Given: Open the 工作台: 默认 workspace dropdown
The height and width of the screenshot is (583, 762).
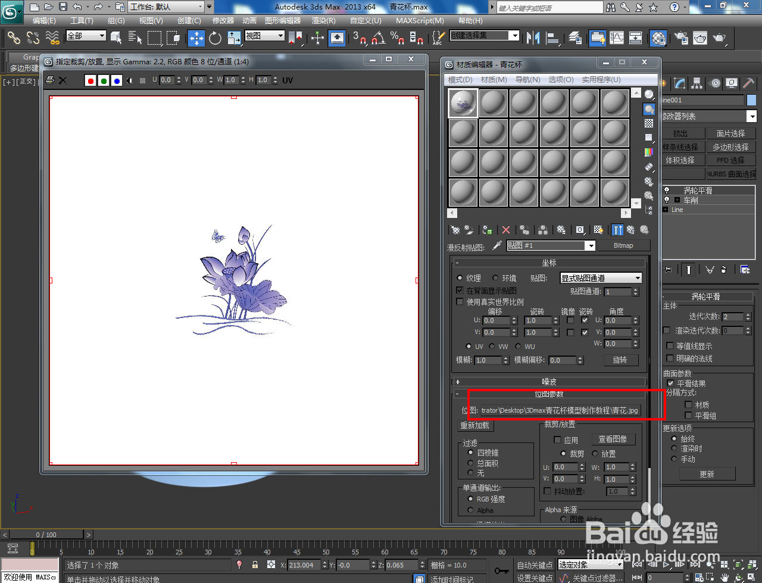Looking at the screenshot, I should 166,7.
